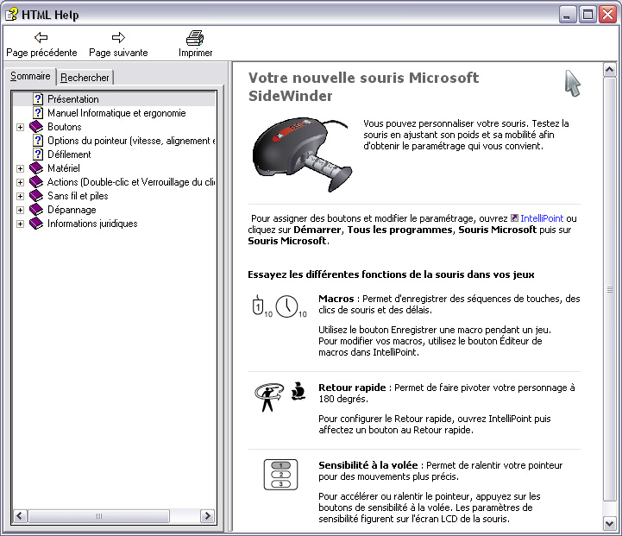
Task: Click the Manuel Informatique et ergonomie page icon
Action: (x=38, y=113)
